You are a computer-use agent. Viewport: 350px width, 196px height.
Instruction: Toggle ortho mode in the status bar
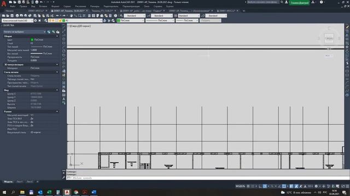click(260, 186)
